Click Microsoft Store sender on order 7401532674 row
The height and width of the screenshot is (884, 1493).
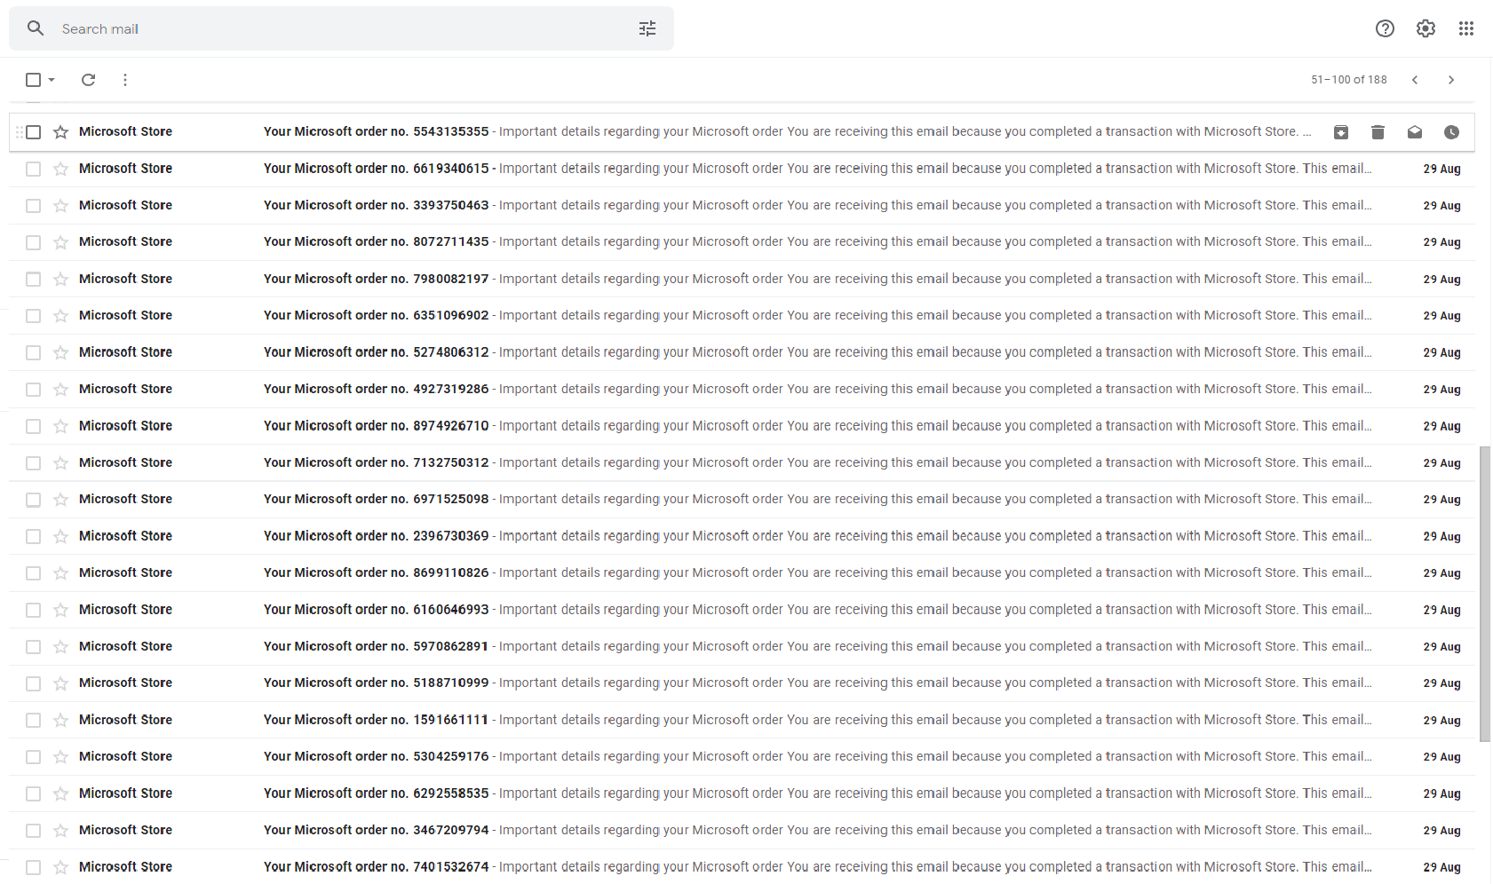click(x=125, y=867)
